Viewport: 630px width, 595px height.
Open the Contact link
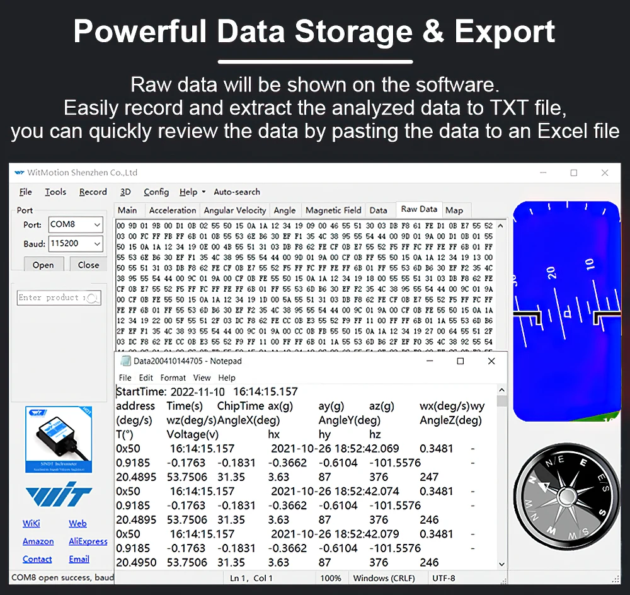click(x=37, y=559)
